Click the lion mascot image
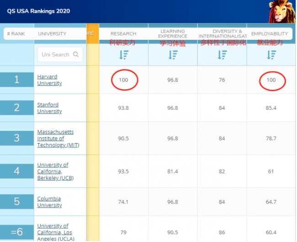Screen dimensions: 297x242 (x=282, y=11)
